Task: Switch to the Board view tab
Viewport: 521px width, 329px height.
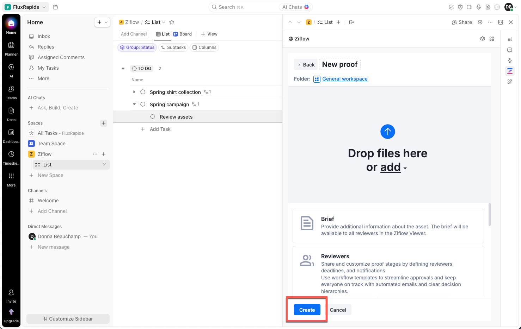Action: click(183, 34)
